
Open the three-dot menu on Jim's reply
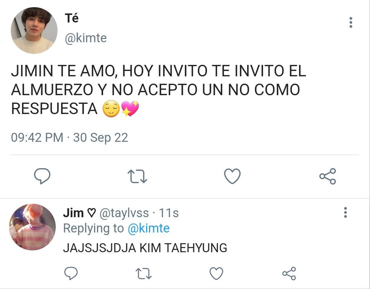[345, 213]
